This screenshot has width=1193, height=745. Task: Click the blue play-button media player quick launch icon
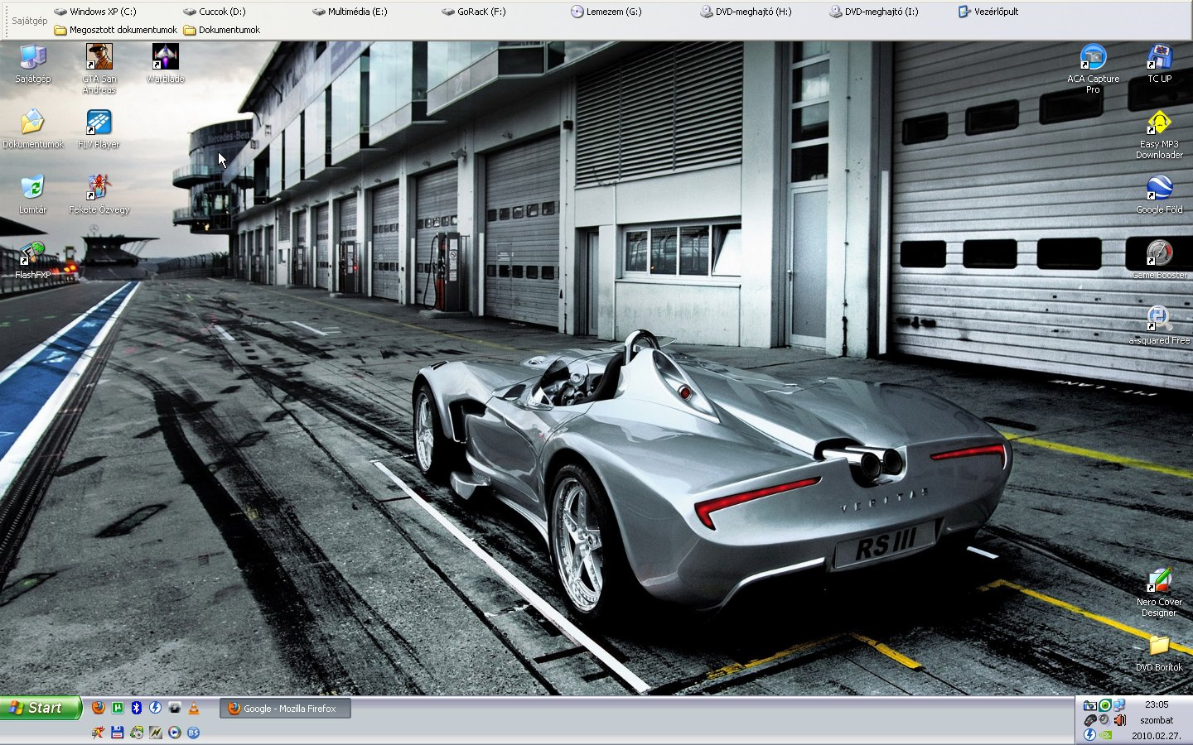click(x=175, y=732)
